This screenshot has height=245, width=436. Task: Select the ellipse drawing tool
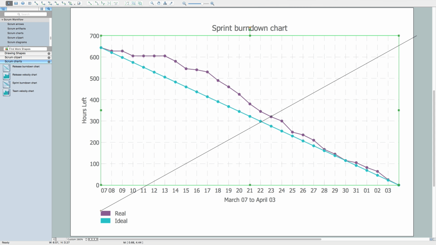(23, 3)
